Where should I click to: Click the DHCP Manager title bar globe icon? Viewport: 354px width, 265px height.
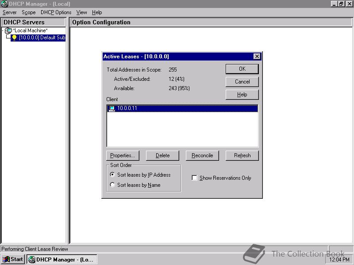pos(4,4)
